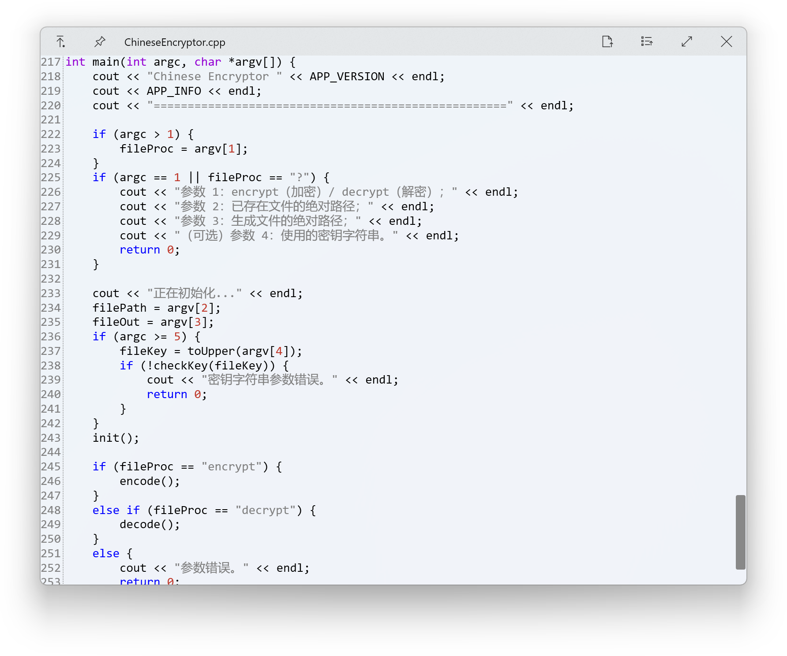This screenshot has width=787, height=656.
Task: Click the 'else {' line 251
Action: tap(112, 554)
